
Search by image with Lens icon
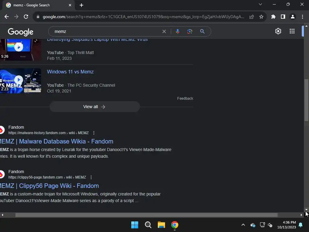point(190,31)
